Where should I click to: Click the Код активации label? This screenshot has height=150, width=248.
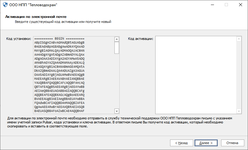141,39
